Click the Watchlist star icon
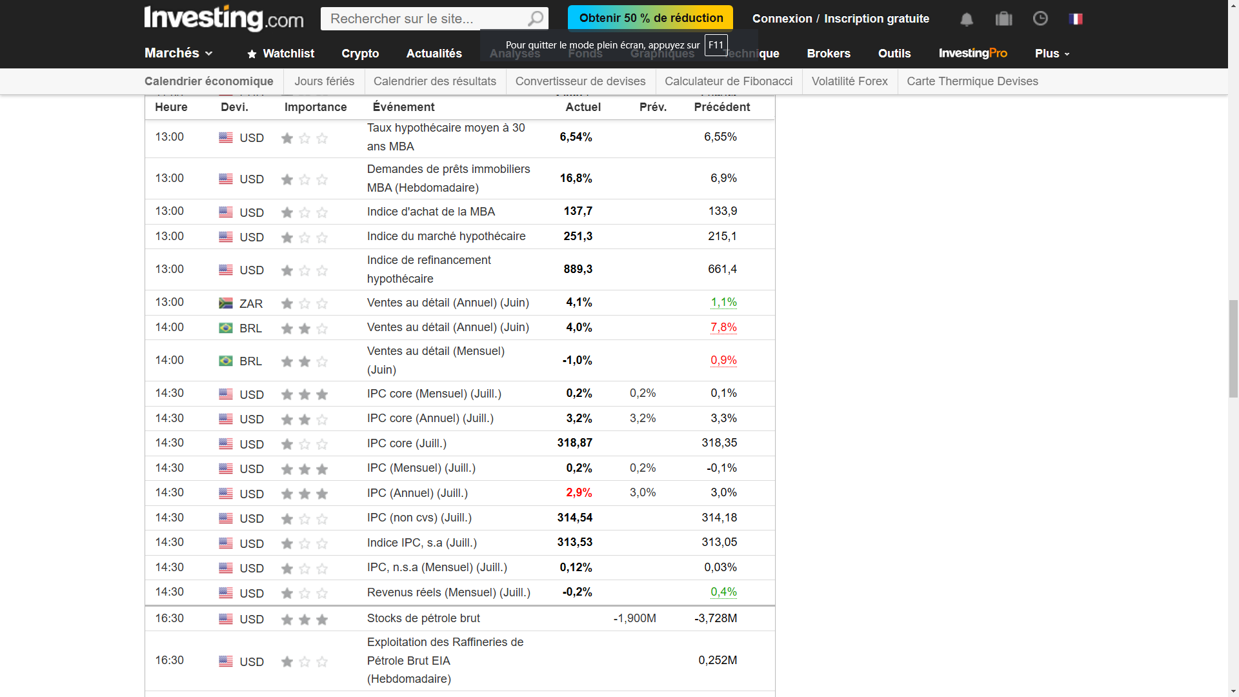The width and height of the screenshot is (1239, 697). [x=252, y=54]
